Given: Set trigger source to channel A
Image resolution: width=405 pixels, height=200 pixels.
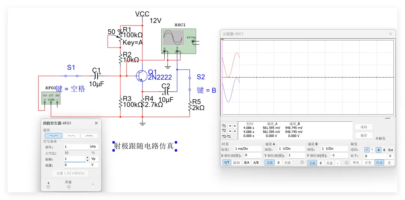Looking at the screenshot, I should [378, 150].
